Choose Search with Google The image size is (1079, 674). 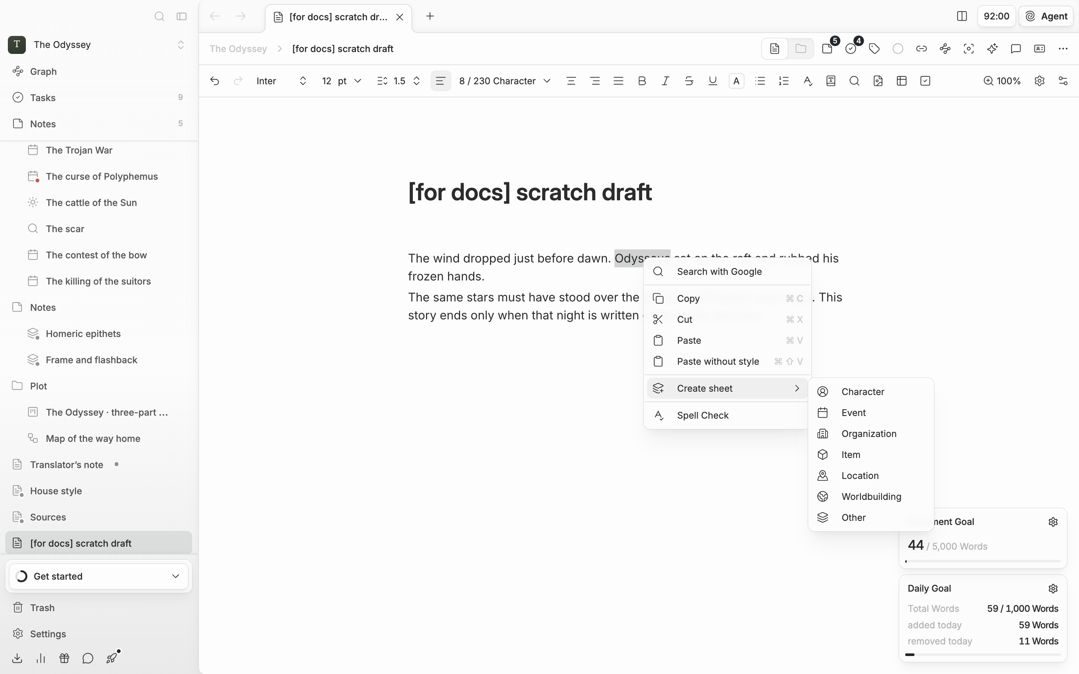point(727,271)
